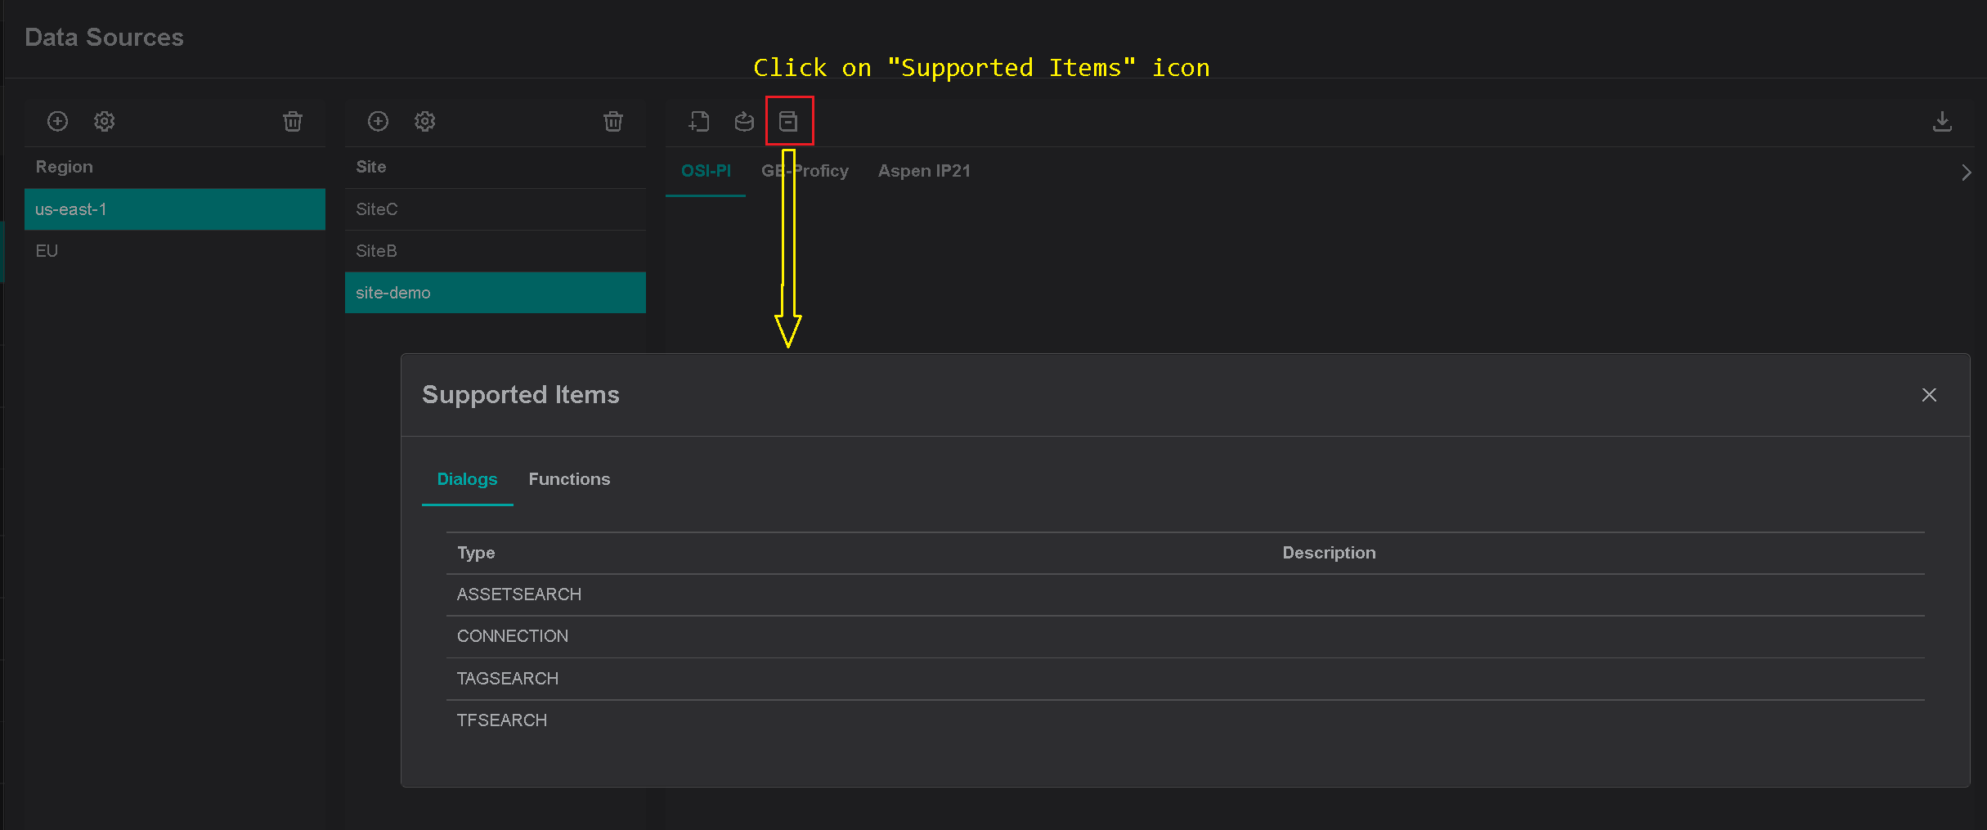
Task: Close the Supported Items dialog
Action: pos(1930,395)
